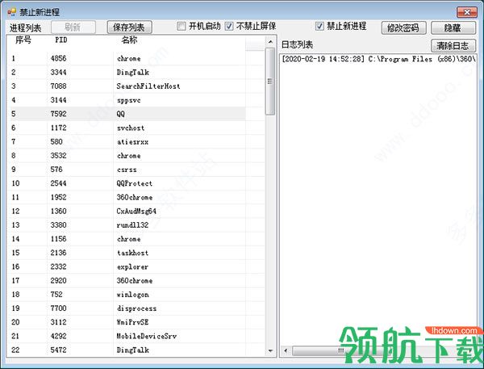Click row number 20 cell

15,322
